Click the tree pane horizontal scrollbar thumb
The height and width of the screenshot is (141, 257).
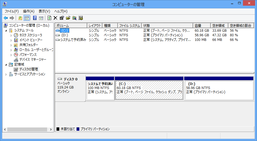(x=27, y=129)
